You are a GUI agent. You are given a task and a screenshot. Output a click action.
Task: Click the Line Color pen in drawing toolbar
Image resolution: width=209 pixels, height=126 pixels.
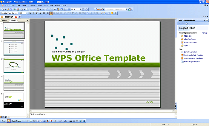click(60, 121)
